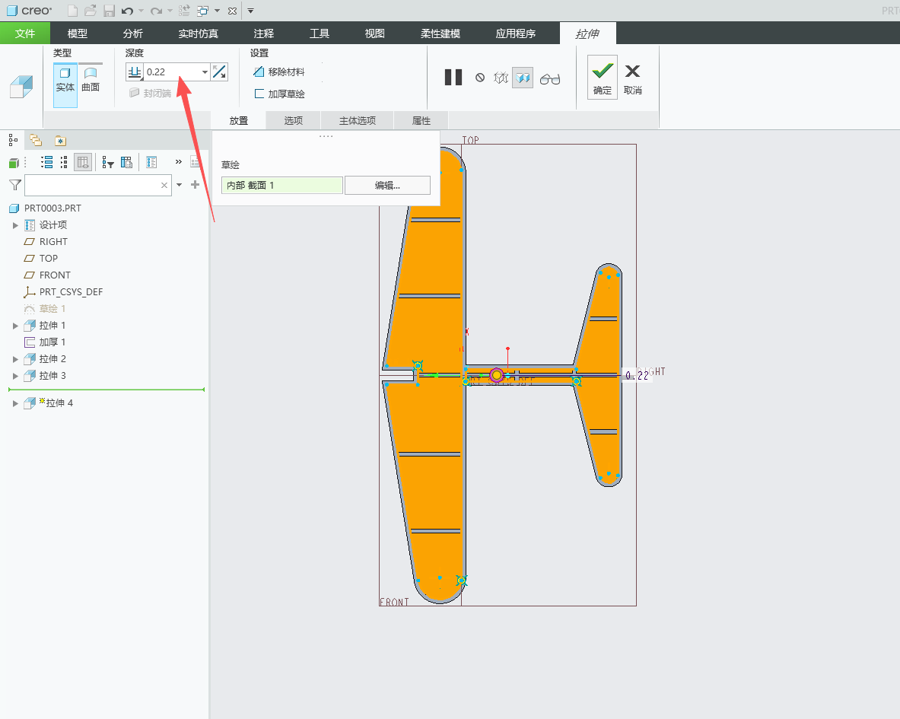Expand the 设计项 tree node
This screenshot has height=719, width=900.
click(x=15, y=225)
